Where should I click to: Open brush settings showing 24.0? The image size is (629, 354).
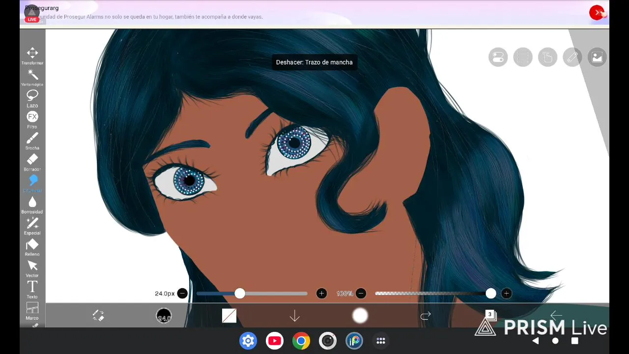click(164, 316)
